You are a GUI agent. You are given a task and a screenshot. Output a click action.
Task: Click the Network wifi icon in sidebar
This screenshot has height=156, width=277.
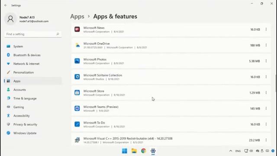coord(8,64)
